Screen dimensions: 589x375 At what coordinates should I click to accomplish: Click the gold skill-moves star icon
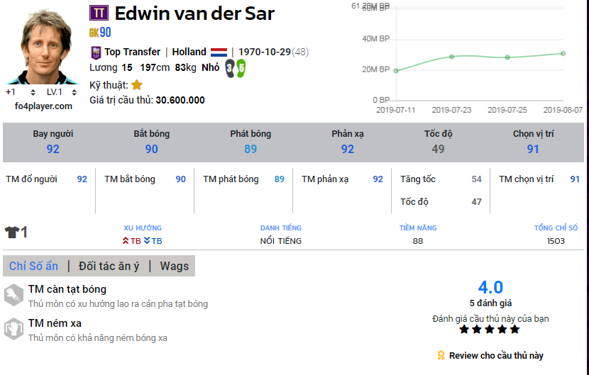pyautogui.click(x=137, y=85)
